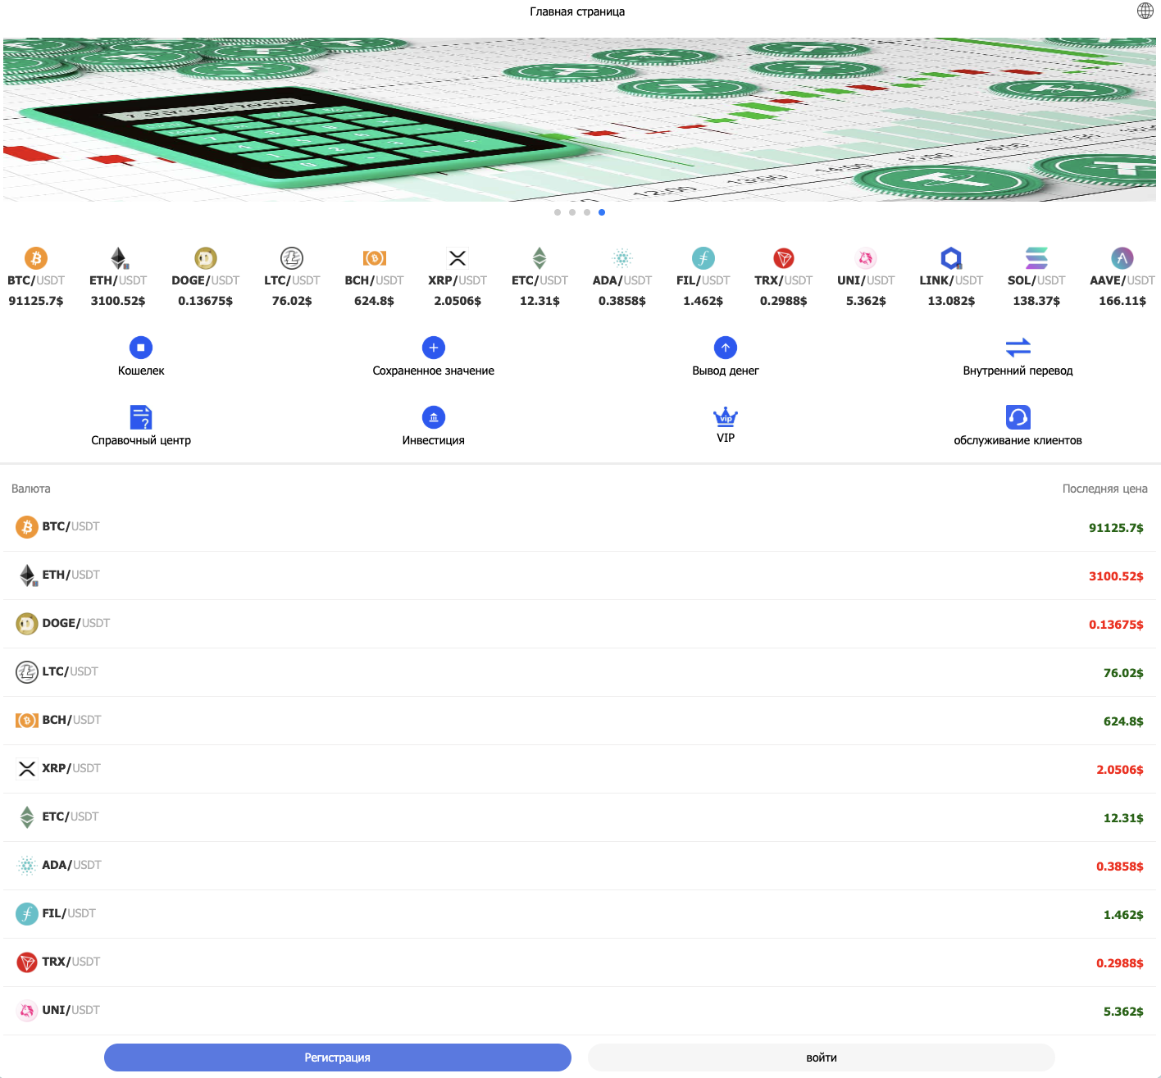
Task: Click the TRX icon in ticker strip
Action: pos(784,258)
